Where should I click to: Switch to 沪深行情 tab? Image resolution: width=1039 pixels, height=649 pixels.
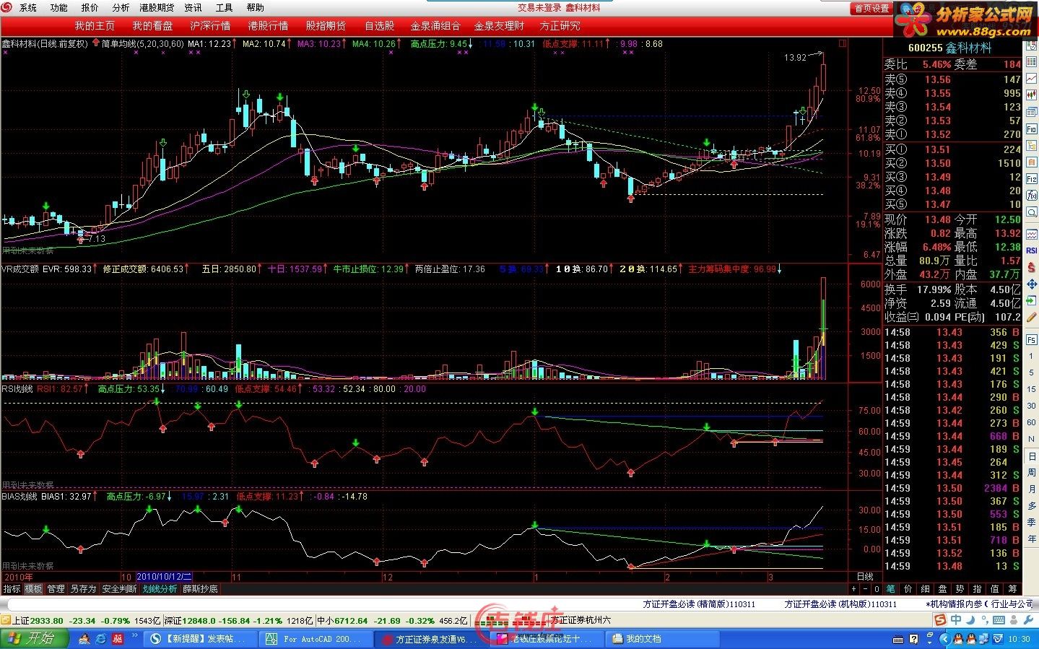click(x=210, y=26)
